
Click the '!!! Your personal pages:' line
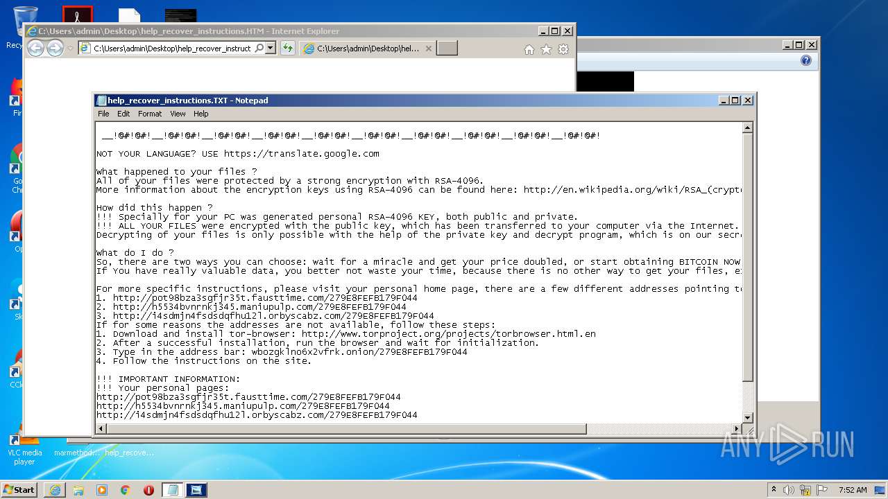pyautogui.click(x=162, y=388)
